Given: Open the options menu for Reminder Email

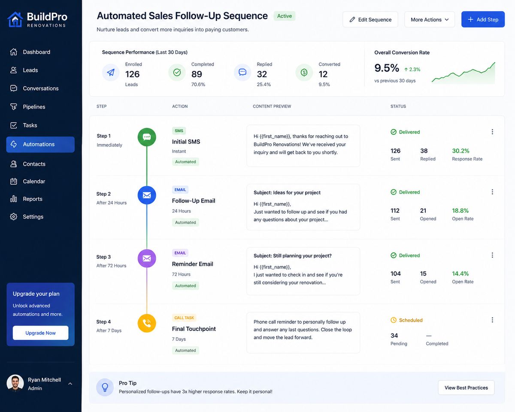Looking at the screenshot, I should [x=492, y=255].
